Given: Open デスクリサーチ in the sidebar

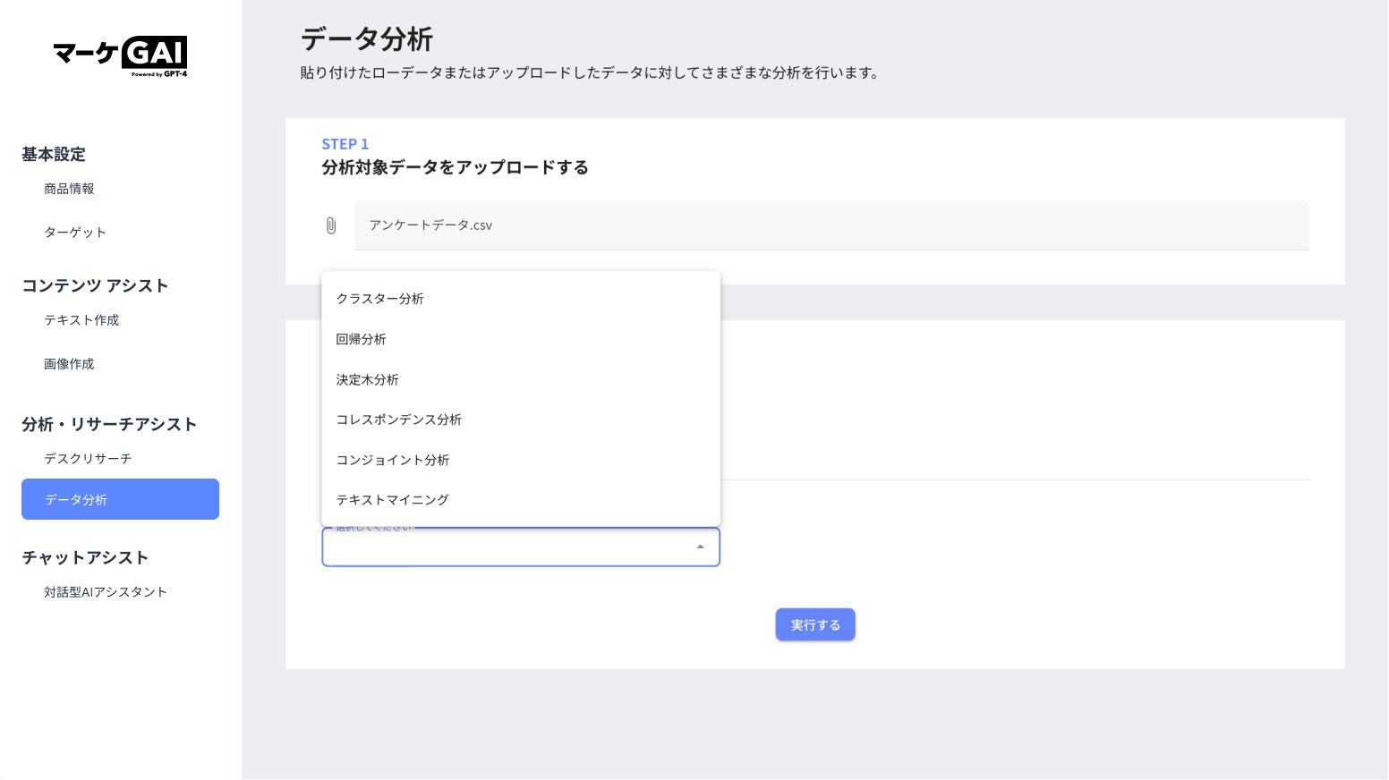Looking at the screenshot, I should pos(88,459).
